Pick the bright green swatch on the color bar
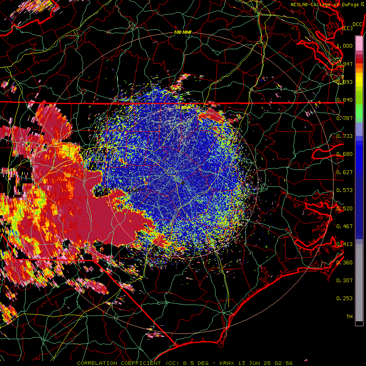The width and height of the screenshot is (366, 366). tap(359, 111)
